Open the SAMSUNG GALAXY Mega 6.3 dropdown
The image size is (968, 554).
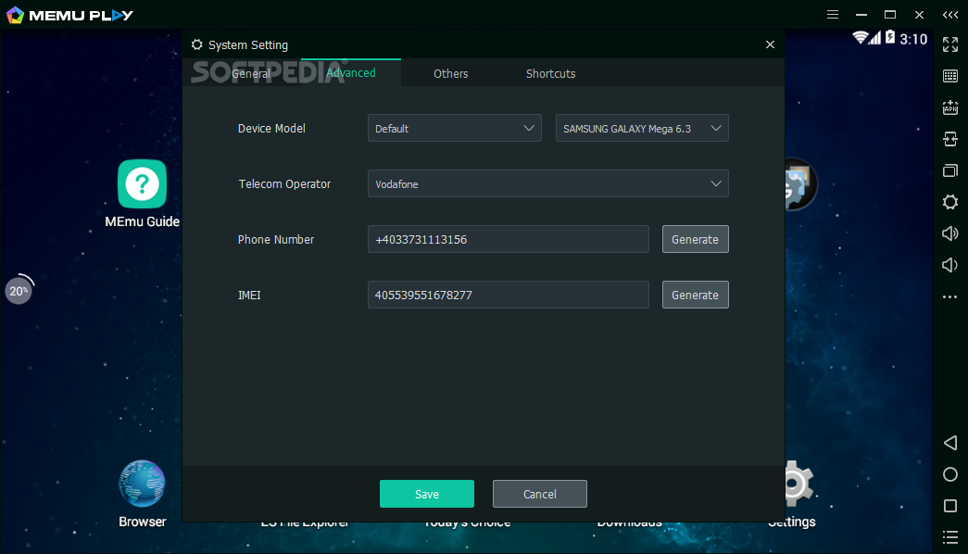pyautogui.click(x=642, y=128)
